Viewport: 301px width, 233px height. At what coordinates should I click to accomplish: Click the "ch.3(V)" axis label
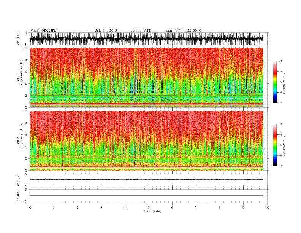coord(18,180)
